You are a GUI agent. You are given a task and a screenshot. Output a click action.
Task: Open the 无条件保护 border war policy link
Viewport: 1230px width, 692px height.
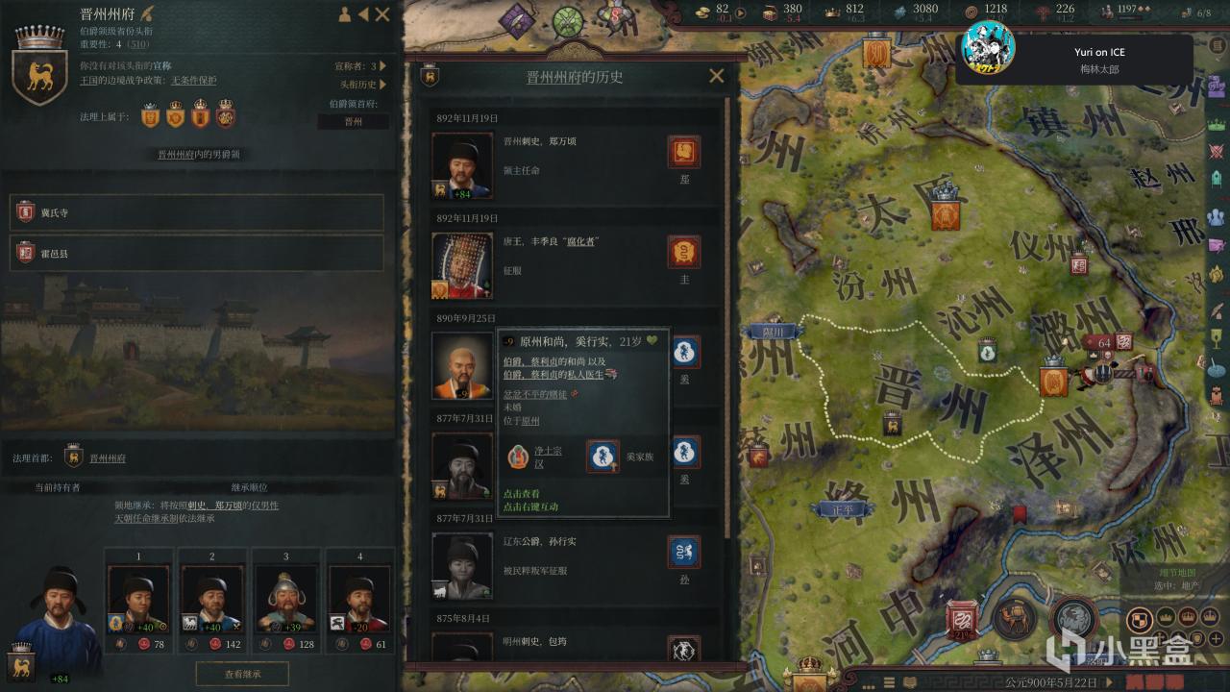coord(193,81)
